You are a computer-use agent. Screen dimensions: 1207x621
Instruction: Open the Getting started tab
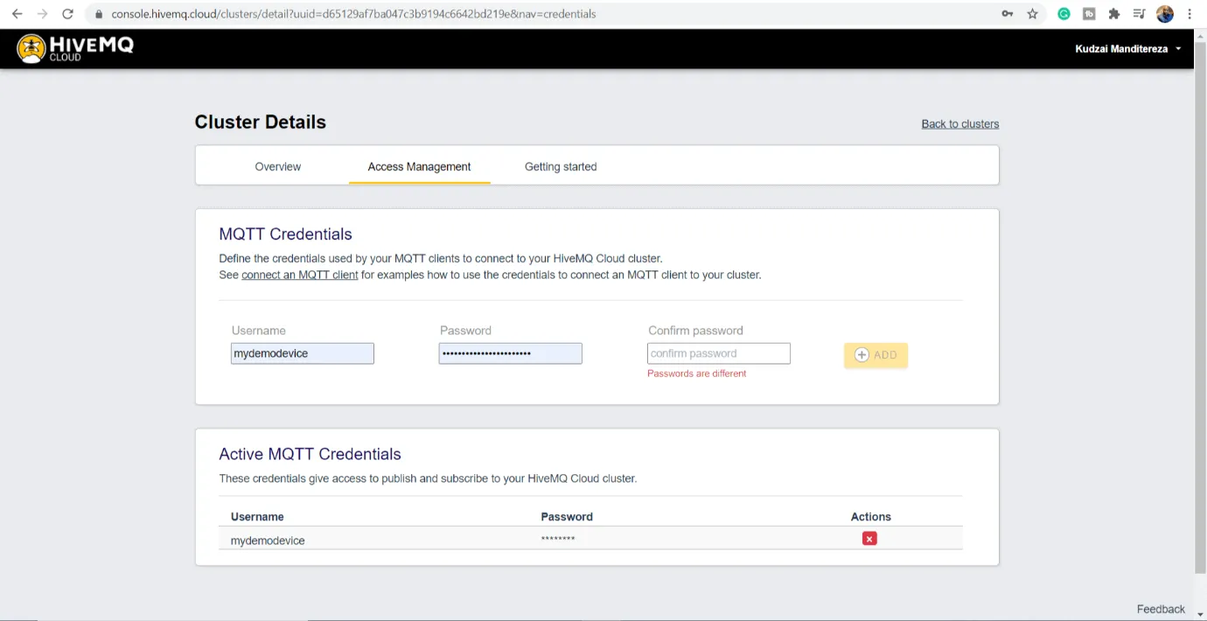(x=561, y=166)
